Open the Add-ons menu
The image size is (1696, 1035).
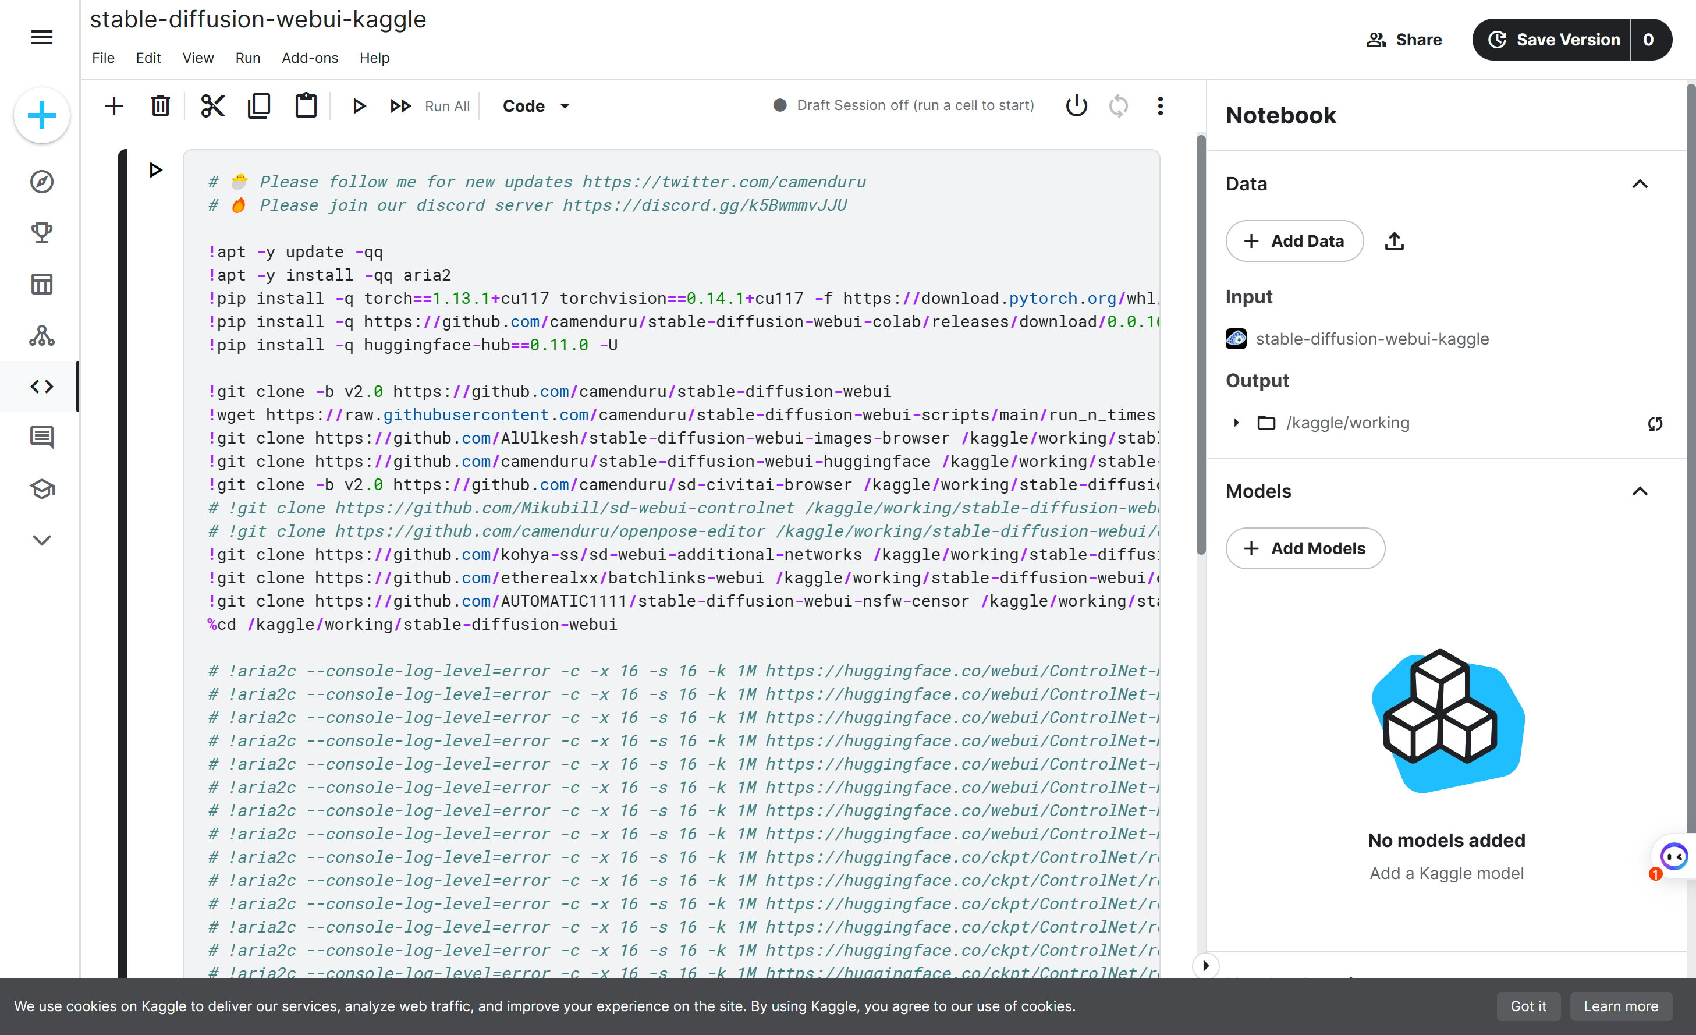[x=310, y=58]
